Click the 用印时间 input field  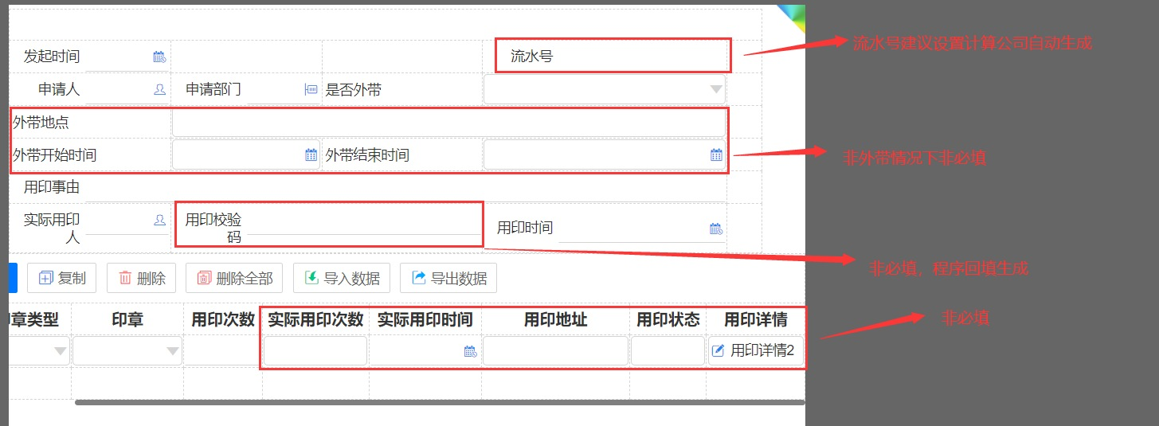(640, 229)
